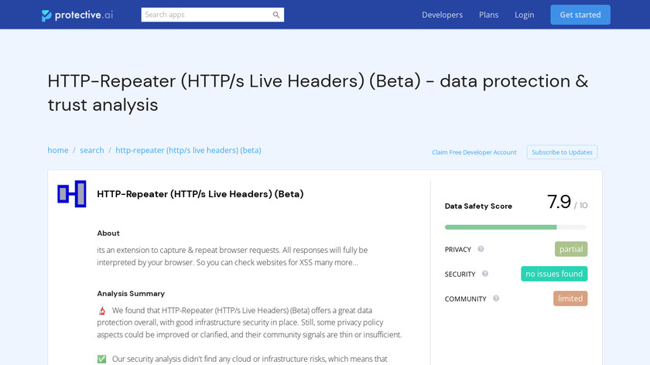Click the Privacy info question icon
The width and height of the screenshot is (650, 365).
point(481,249)
